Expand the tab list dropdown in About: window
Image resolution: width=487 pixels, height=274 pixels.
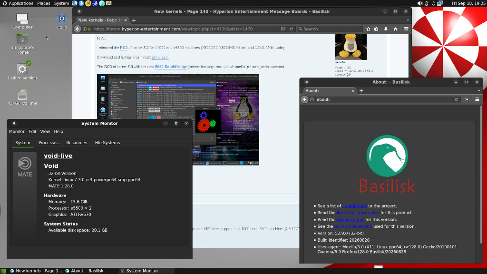pos(478,91)
